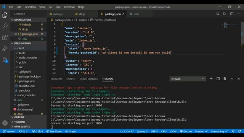Open the Run and Debug view icon
Image resolution: width=244 pixels, height=137 pixels.
[x=5, y=48]
